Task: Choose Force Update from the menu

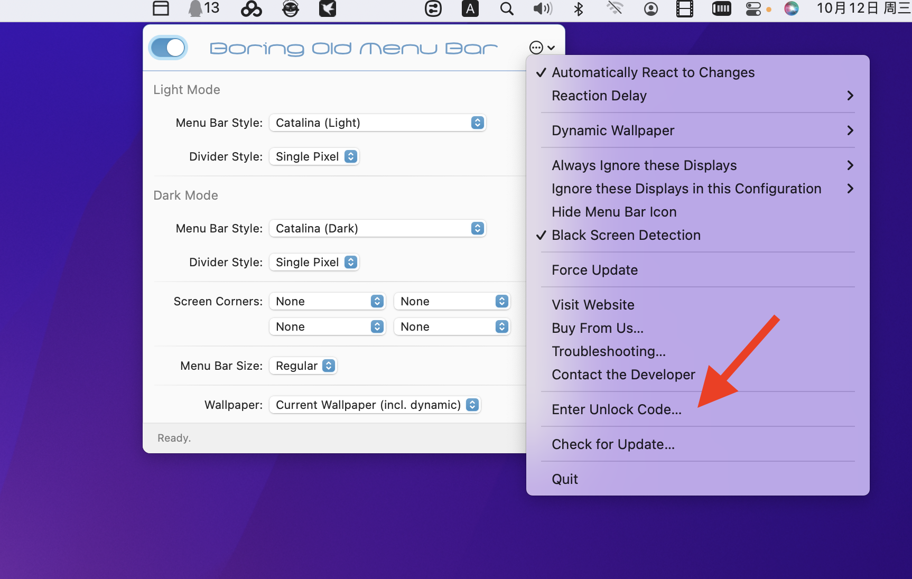Action: pos(594,270)
